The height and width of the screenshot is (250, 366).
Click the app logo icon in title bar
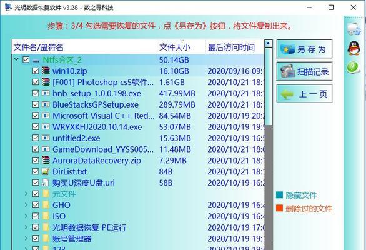tap(8, 7)
